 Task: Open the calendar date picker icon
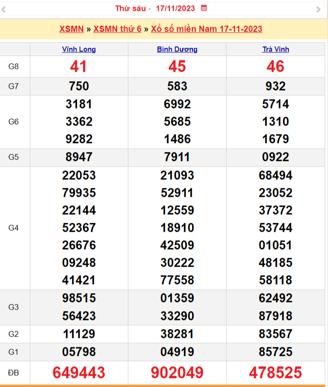tap(204, 8)
